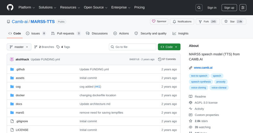
Task: Click the Sign in link
Action: tap(212, 8)
